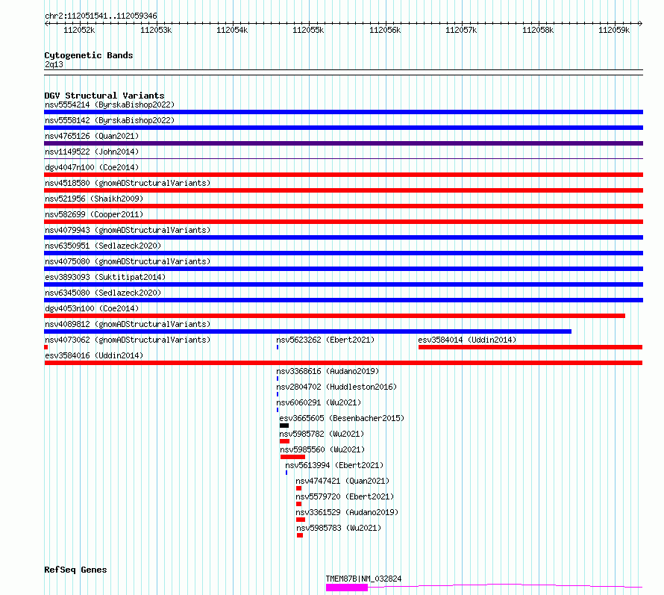Click esv3893093 (Suktitipat2014) text
Viewport: 664px width, 595px height.
coord(105,277)
